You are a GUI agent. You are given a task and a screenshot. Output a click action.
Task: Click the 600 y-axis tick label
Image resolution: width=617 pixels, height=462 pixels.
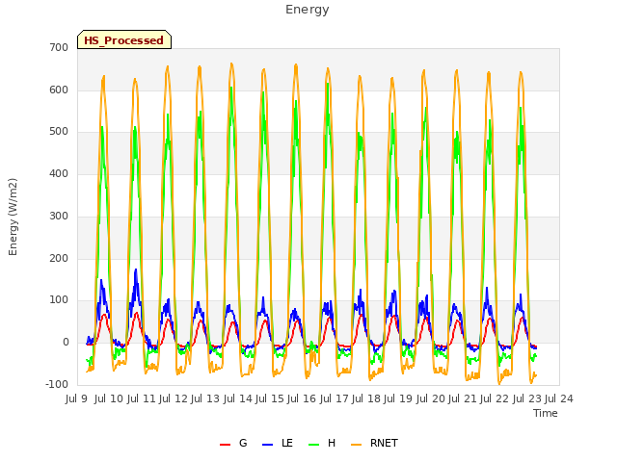[x=59, y=90]
